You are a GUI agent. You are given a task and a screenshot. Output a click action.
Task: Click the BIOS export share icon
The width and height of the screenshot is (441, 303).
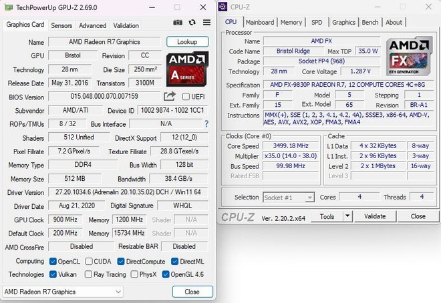(x=170, y=96)
